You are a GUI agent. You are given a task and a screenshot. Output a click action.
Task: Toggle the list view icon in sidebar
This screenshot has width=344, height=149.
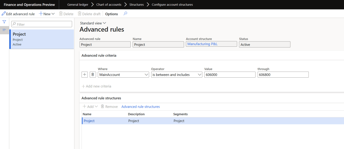[x=4, y=30]
